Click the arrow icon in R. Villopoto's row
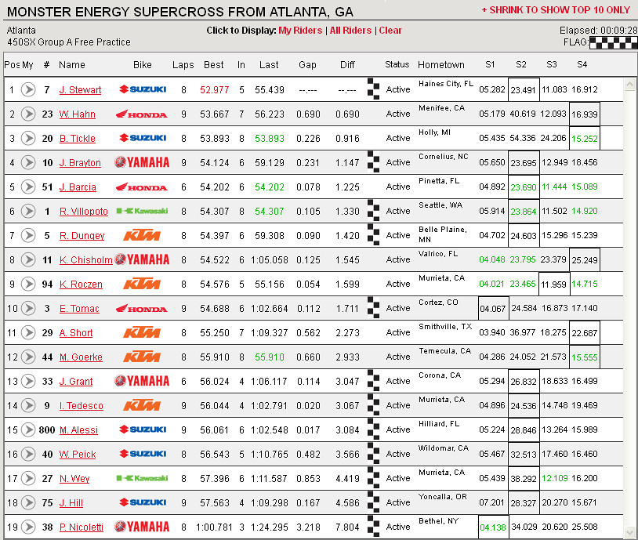The width and height of the screenshot is (638, 540). (x=28, y=211)
